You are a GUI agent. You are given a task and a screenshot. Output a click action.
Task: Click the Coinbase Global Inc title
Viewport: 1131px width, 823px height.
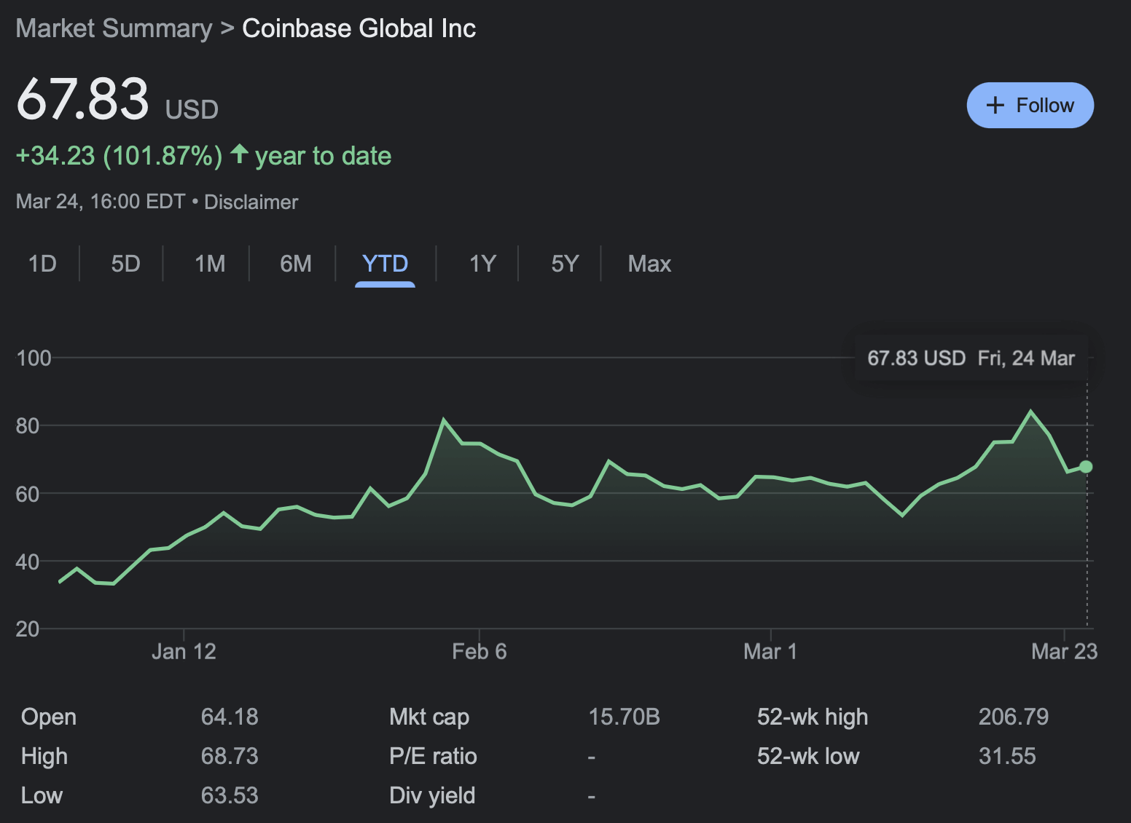point(359,28)
